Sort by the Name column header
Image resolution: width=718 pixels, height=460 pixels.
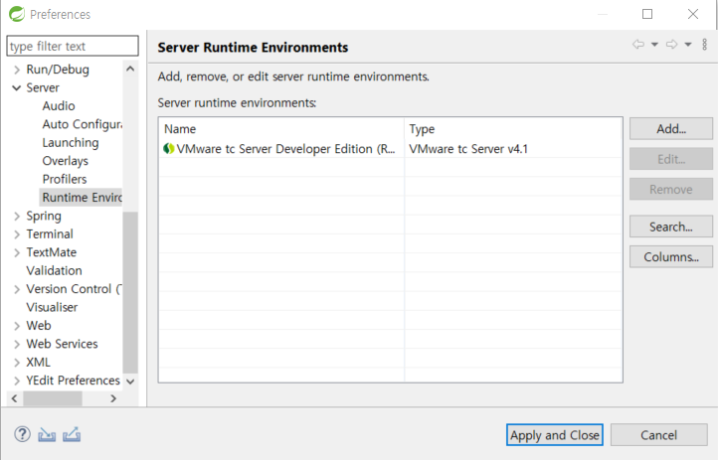[x=281, y=129]
